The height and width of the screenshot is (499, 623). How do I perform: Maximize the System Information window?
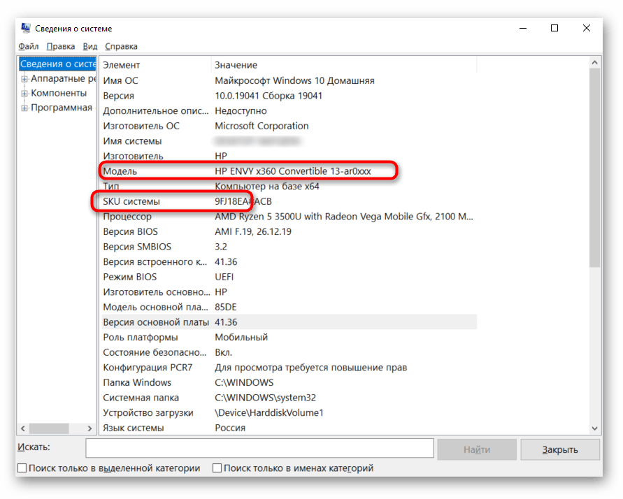(554, 28)
